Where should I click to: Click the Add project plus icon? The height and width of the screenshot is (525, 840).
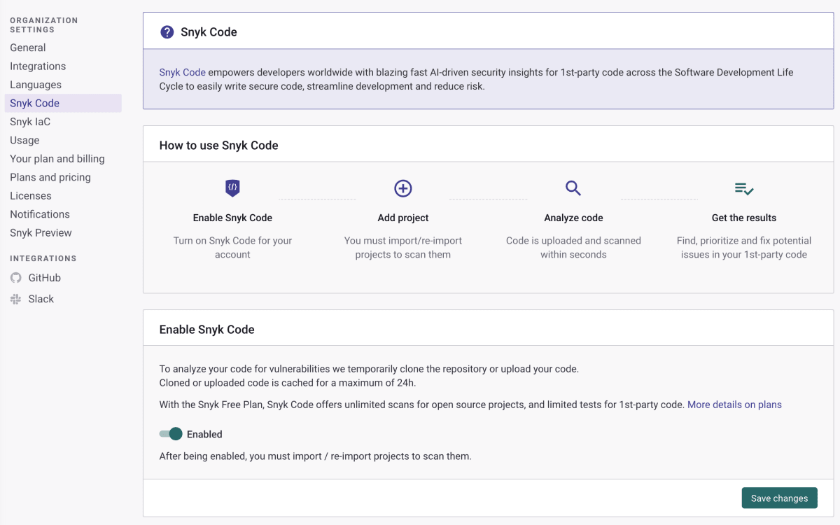tap(403, 188)
